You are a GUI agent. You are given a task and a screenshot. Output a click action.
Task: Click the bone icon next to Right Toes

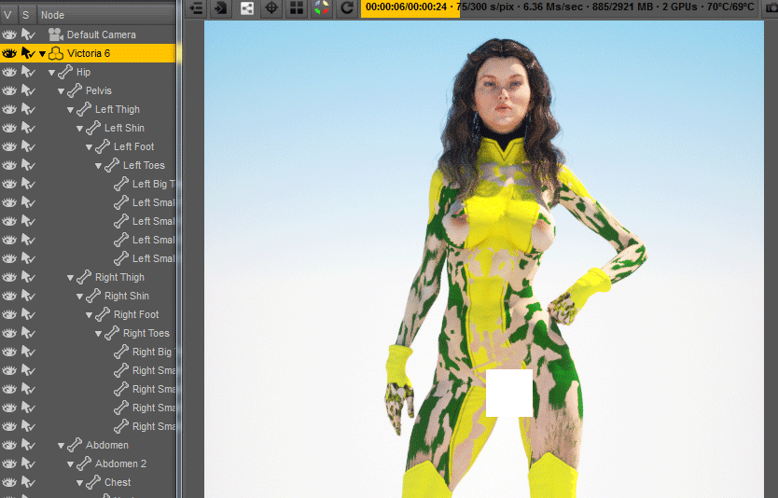112,333
